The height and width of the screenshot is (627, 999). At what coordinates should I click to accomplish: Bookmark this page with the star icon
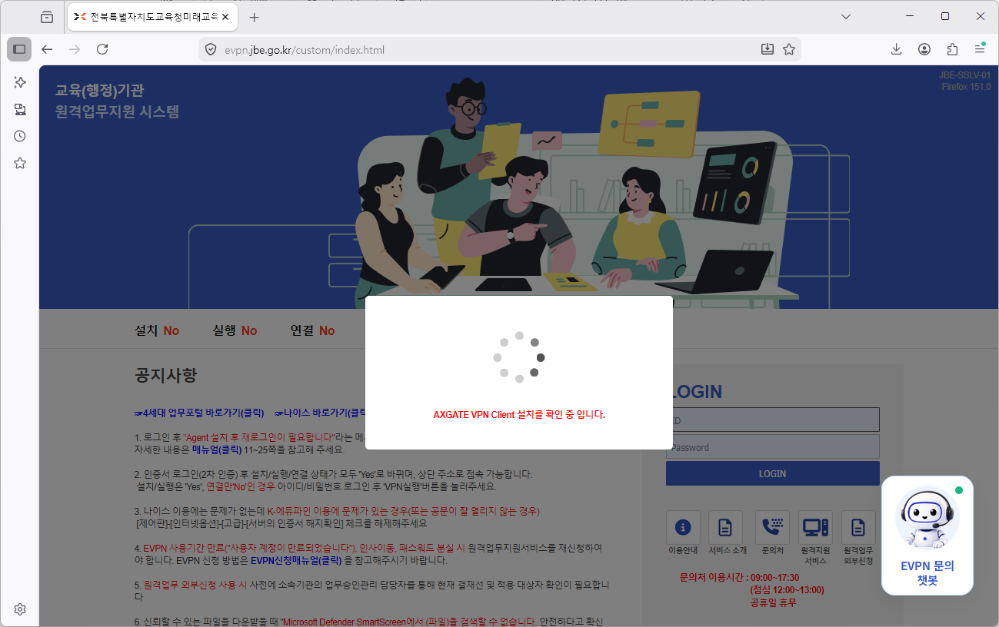[x=788, y=49]
